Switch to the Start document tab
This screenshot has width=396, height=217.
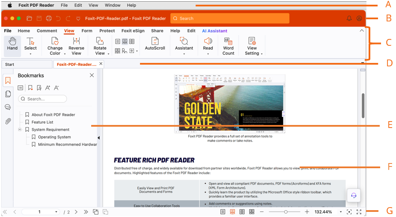(27, 65)
